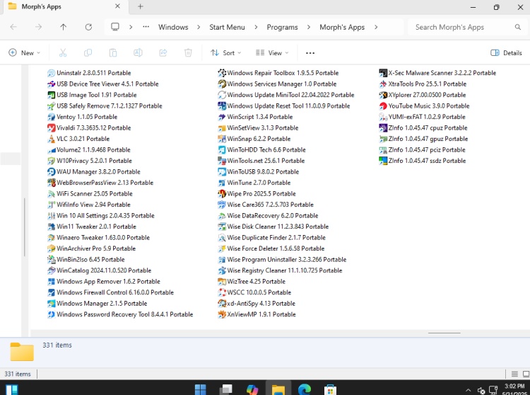The width and height of the screenshot is (530, 395).
Task: Click the magnifier icon in the search box
Action: point(517,27)
